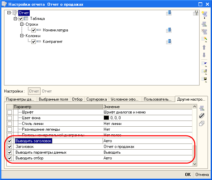This screenshot has height=180, width=212.
Task: Click the move up arrow icon
Action: 204,48
